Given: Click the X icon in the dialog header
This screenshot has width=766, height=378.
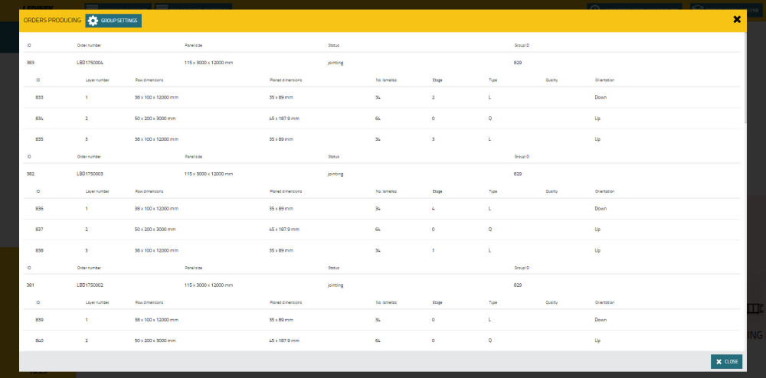Looking at the screenshot, I should click(737, 20).
